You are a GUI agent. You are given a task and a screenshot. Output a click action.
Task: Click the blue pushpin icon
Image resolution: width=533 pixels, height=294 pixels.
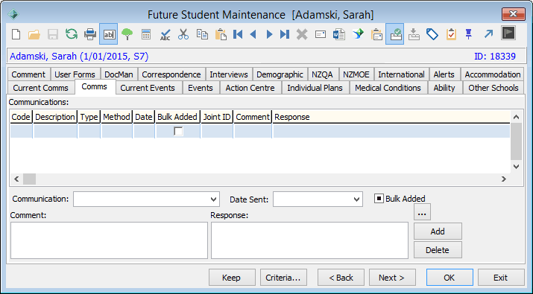469,34
